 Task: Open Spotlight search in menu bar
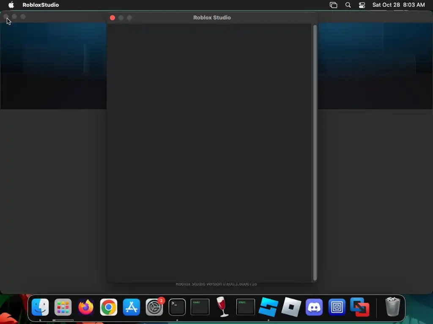pos(348,5)
